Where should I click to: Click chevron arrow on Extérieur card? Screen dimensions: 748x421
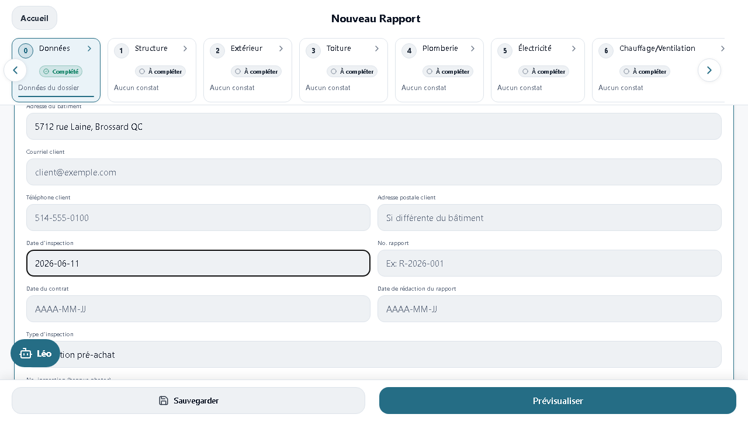[x=281, y=49]
